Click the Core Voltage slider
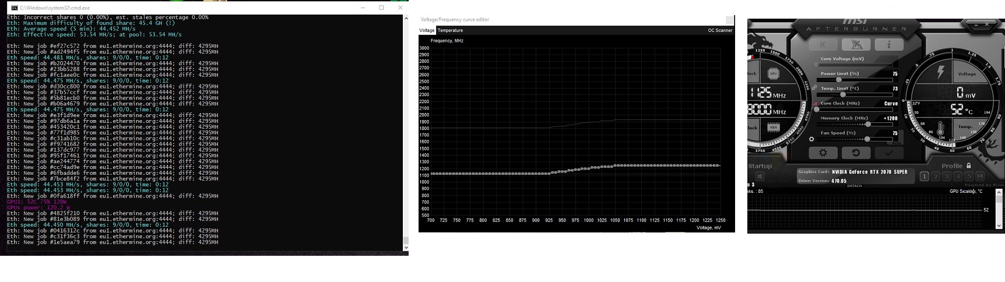Viewport: 1005px width, 282px height. tap(854, 65)
